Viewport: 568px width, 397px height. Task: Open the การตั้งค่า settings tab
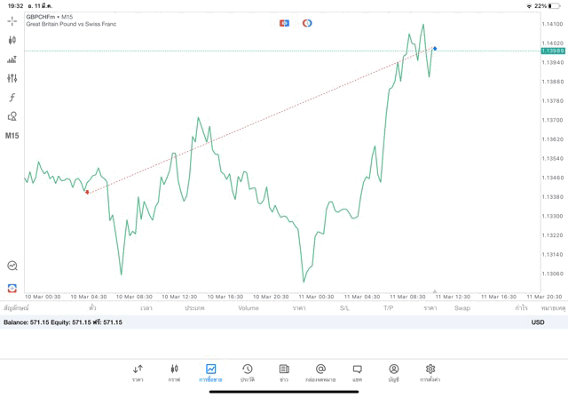(430, 371)
